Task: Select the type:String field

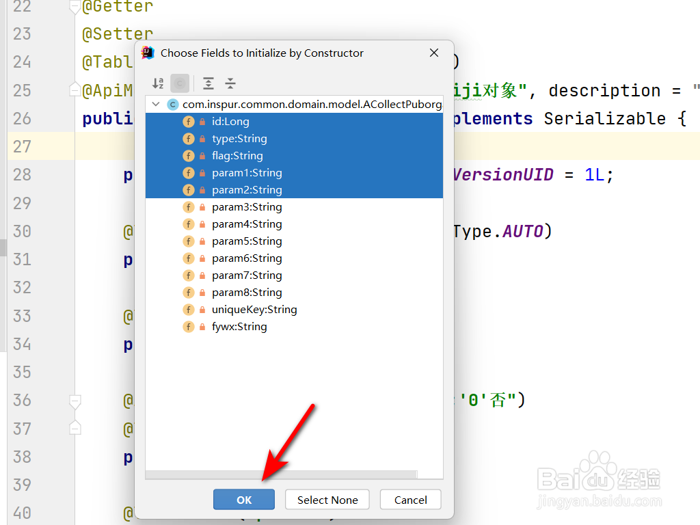Action: pos(294,138)
